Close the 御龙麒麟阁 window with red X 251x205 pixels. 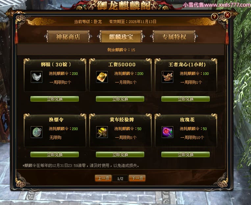(x=227, y=15)
